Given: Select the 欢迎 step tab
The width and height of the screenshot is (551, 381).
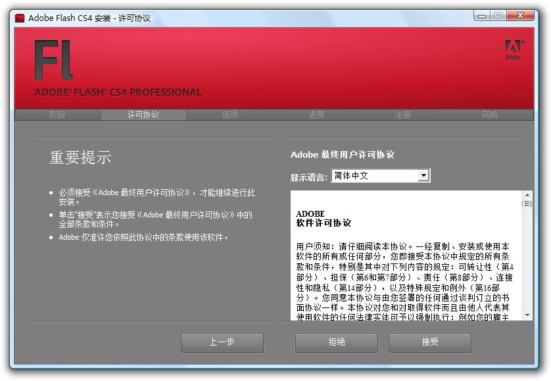Looking at the screenshot, I should (57, 115).
